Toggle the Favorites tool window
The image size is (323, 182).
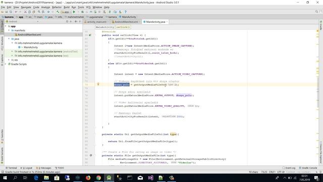pos(2,136)
